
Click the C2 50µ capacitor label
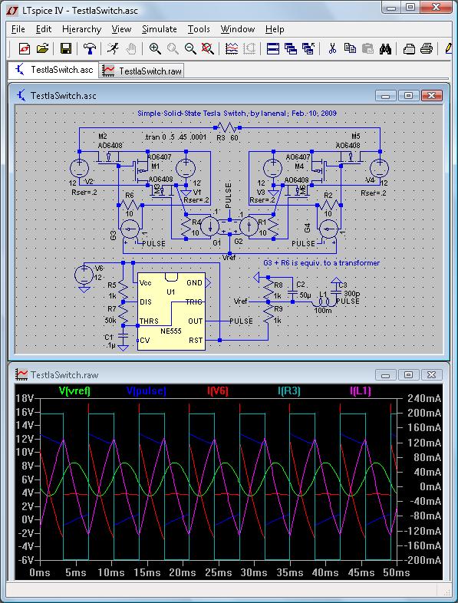[x=304, y=289]
